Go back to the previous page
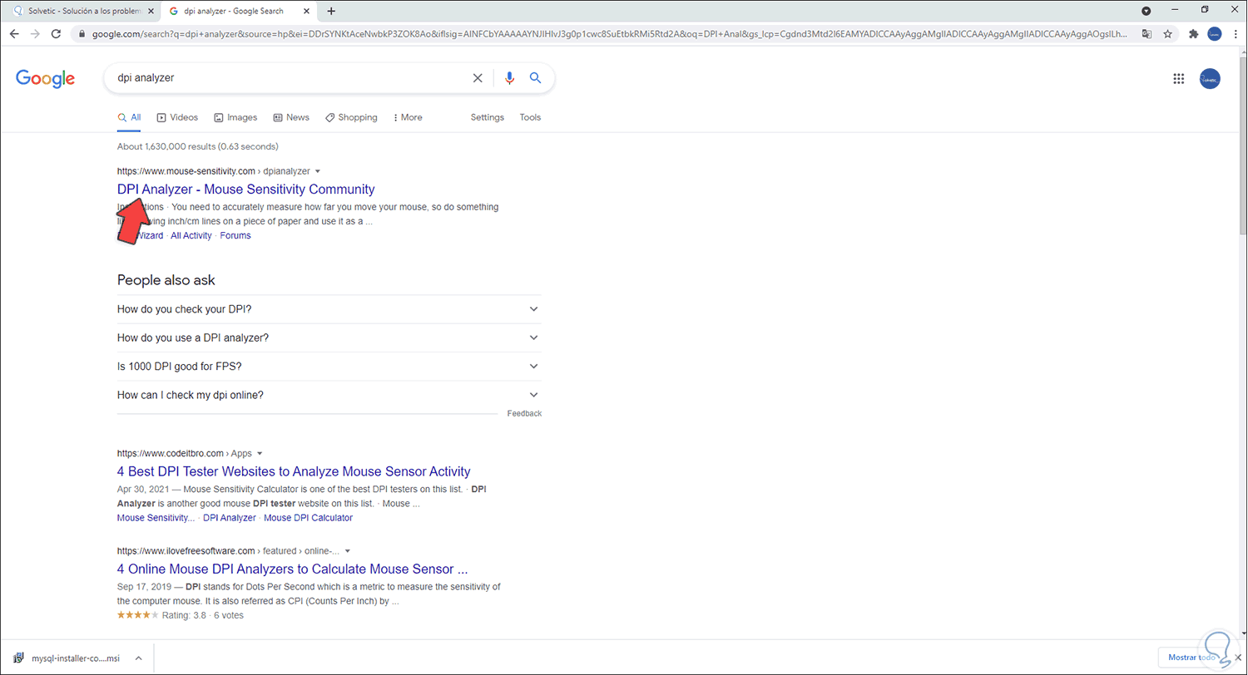The height and width of the screenshot is (675, 1248). tap(14, 34)
